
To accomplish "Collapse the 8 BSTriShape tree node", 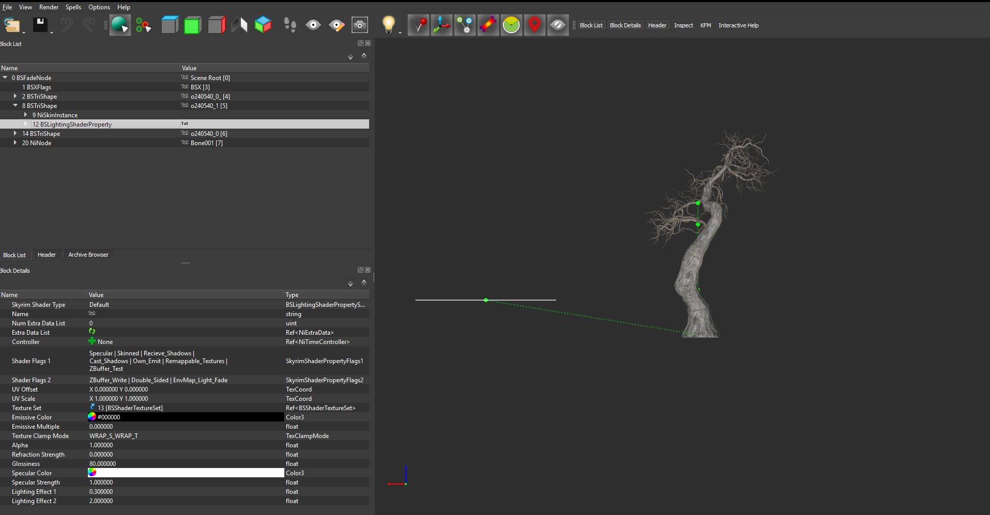I will point(15,105).
